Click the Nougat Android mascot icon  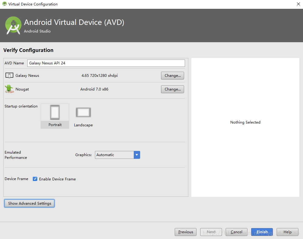click(9, 89)
